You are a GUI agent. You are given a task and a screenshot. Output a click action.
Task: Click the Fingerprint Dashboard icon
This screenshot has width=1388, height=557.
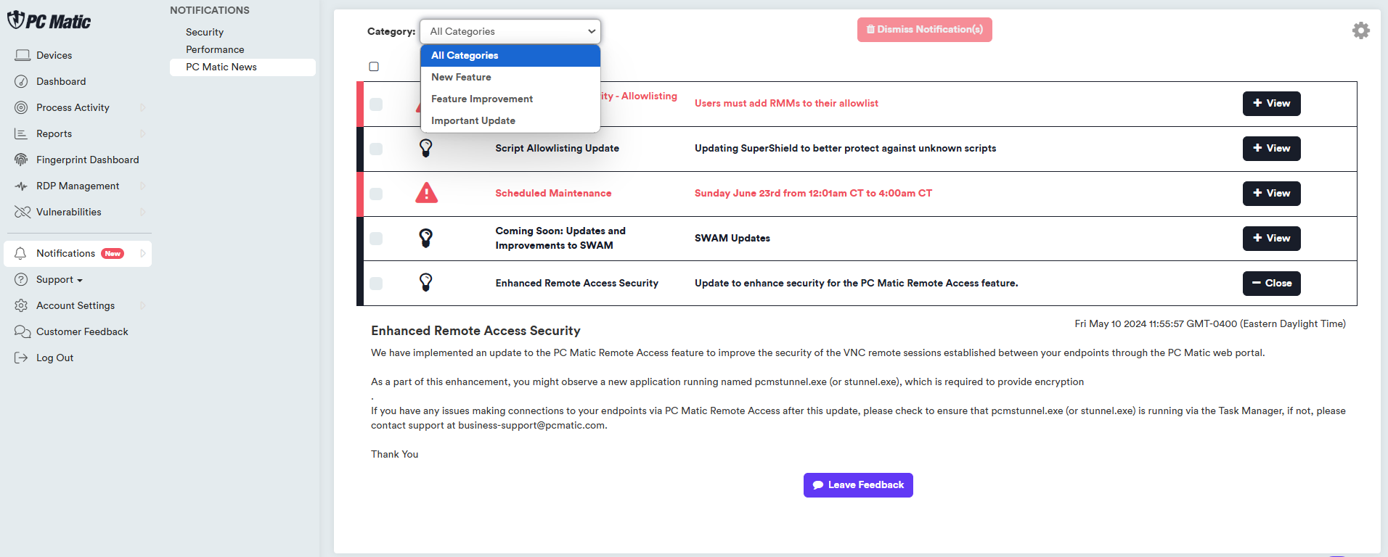(22, 160)
